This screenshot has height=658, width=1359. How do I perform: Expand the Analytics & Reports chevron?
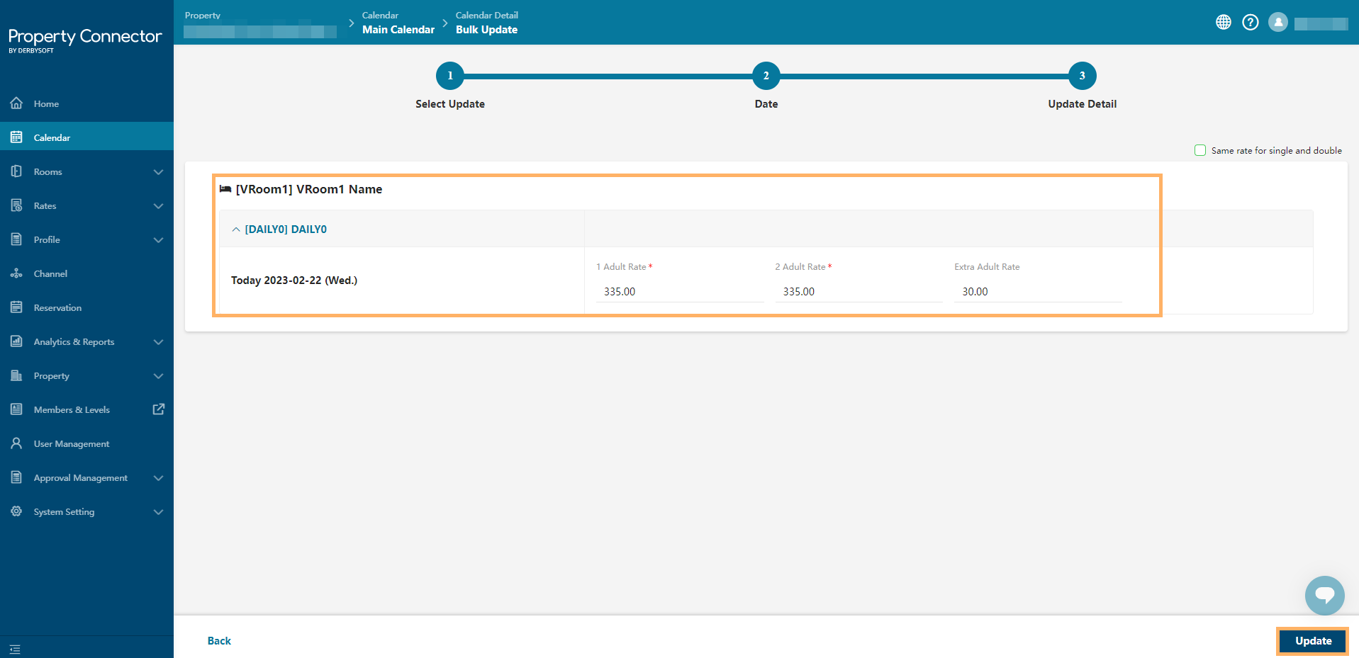click(x=158, y=342)
